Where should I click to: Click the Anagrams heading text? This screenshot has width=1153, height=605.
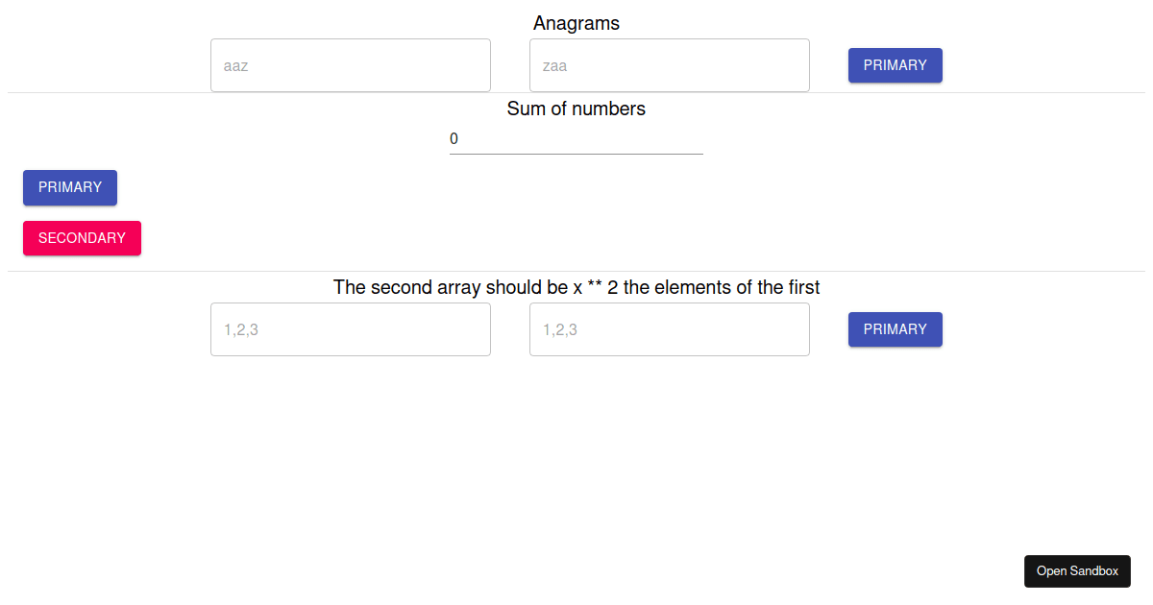click(x=576, y=23)
